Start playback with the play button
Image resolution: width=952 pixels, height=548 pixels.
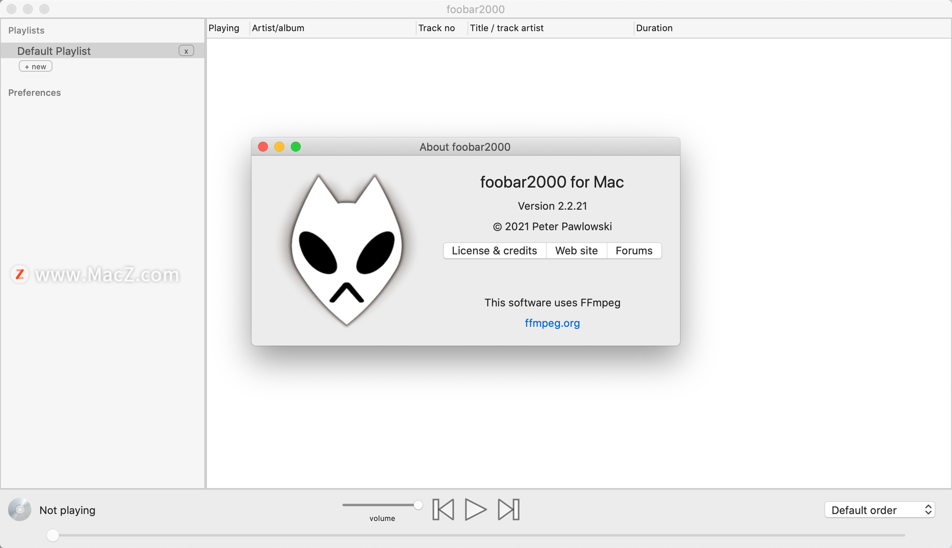point(475,509)
